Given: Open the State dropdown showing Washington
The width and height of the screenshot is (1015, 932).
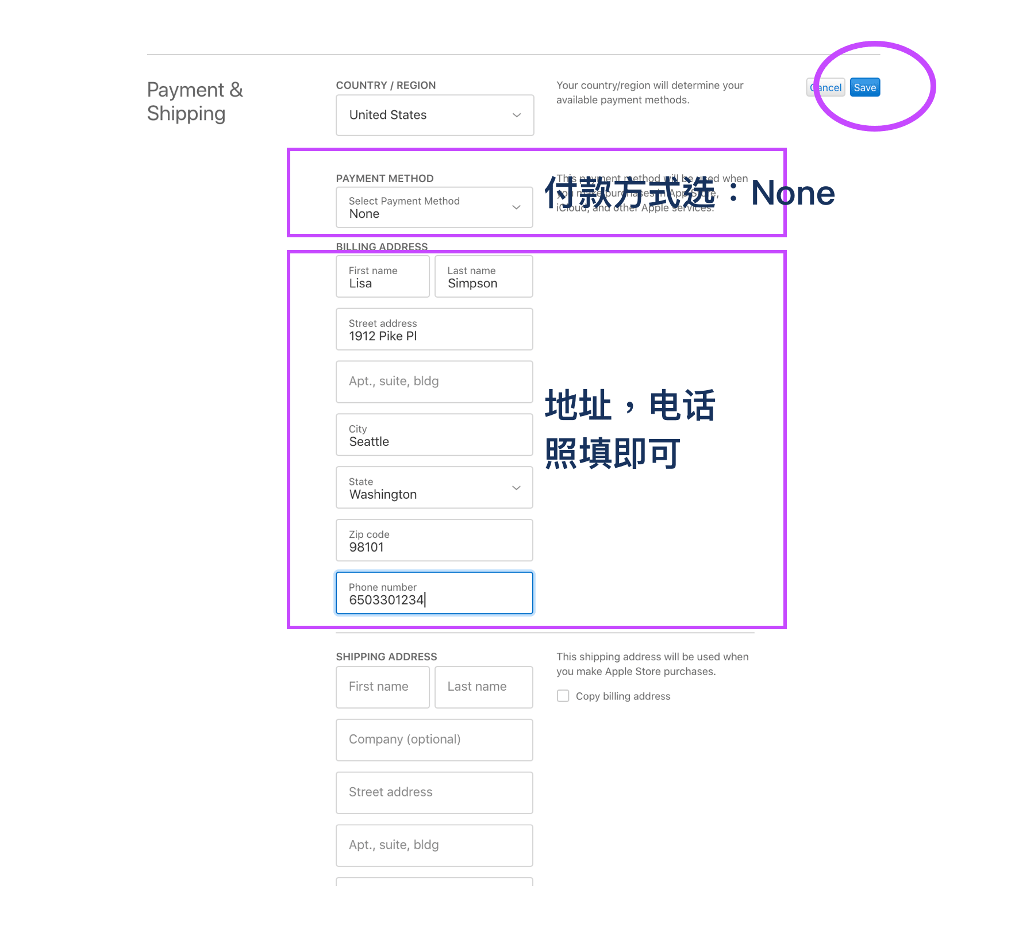Looking at the screenshot, I should 435,488.
